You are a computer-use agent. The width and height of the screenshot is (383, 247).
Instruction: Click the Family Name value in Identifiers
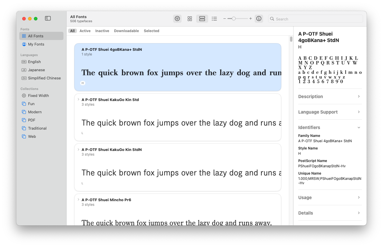[325, 141]
